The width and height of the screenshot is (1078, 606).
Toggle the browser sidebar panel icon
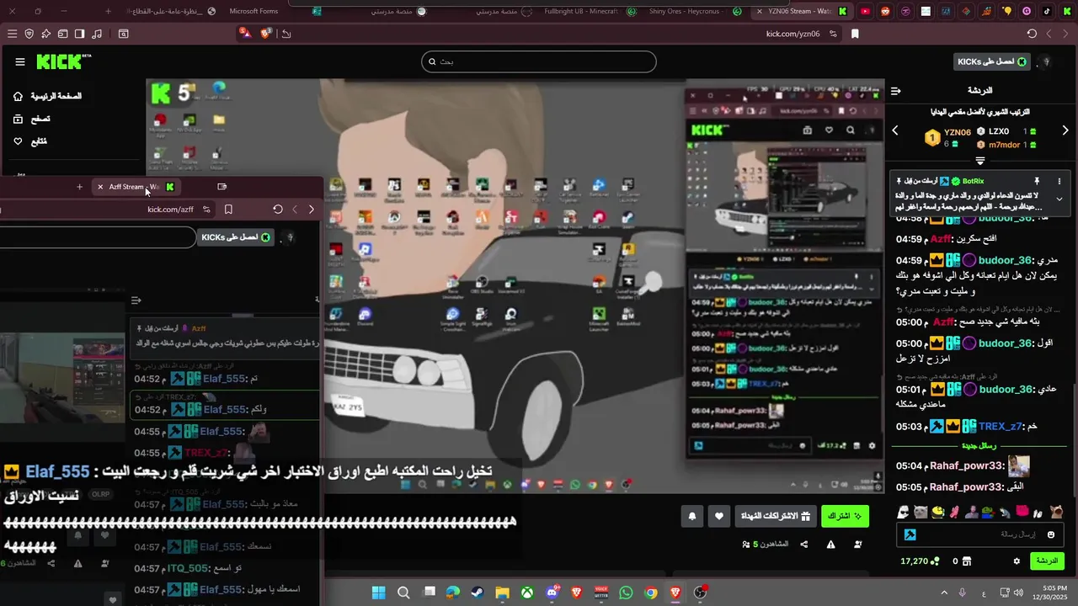pyautogui.click(x=79, y=34)
